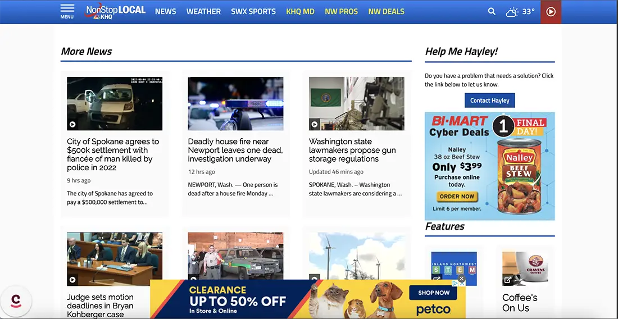Screen dimensions: 618x319
Task: Open the Cravens Coffee cup thumbnail
Action: point(525,268)
